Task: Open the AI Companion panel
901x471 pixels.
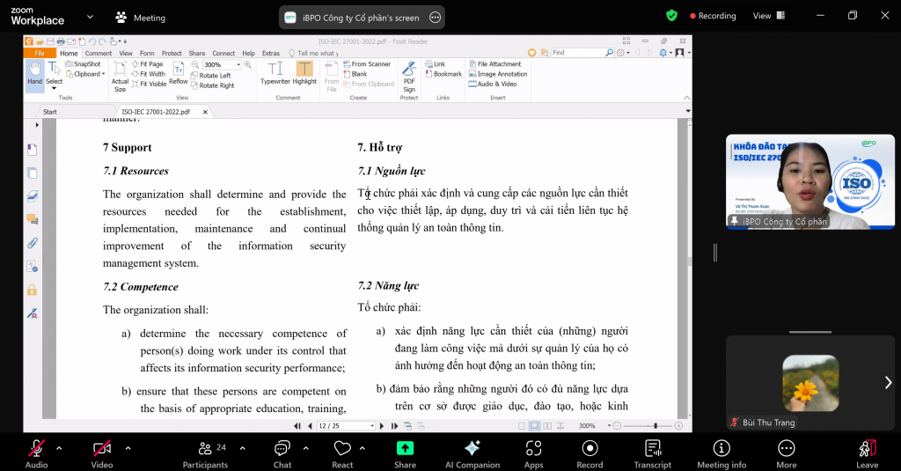Action: [472, 453]
